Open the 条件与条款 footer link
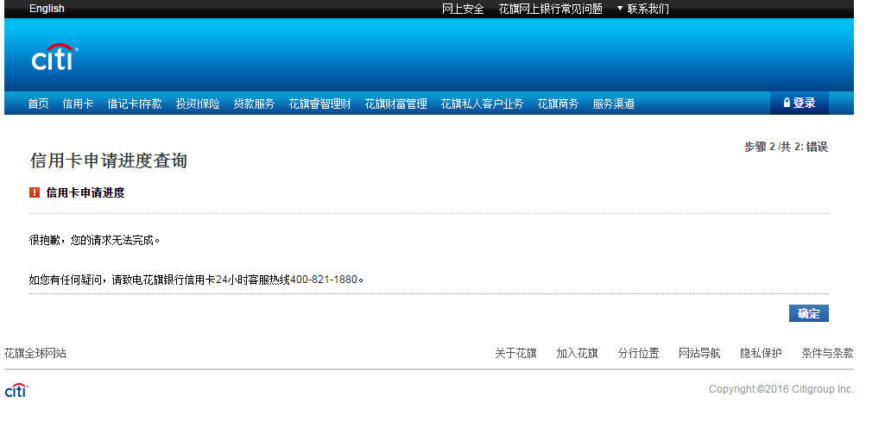 [x=827, y=354]
